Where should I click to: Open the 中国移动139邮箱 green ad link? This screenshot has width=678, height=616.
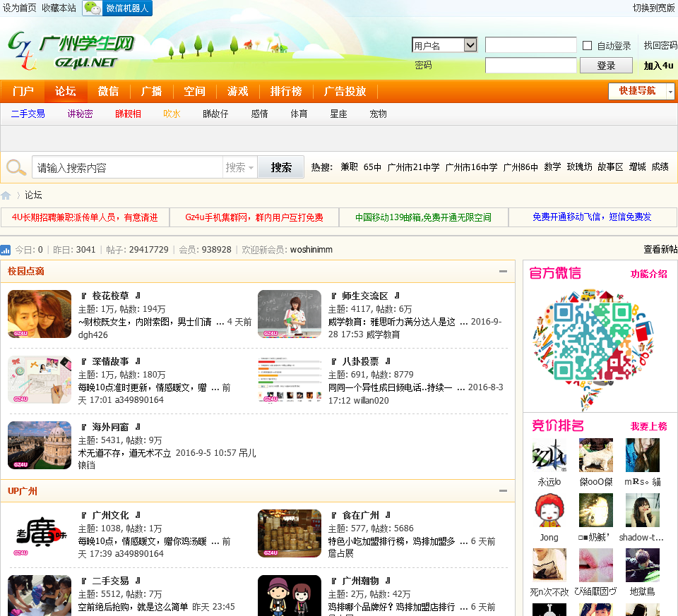click(423, 217)
